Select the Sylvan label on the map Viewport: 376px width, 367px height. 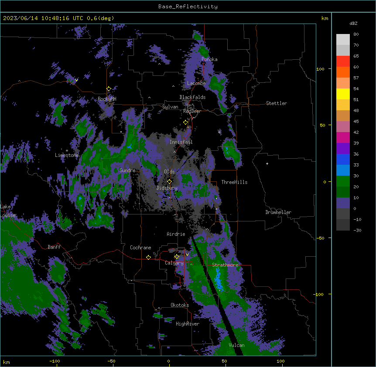pyautogui.click(x=170, y=107)
